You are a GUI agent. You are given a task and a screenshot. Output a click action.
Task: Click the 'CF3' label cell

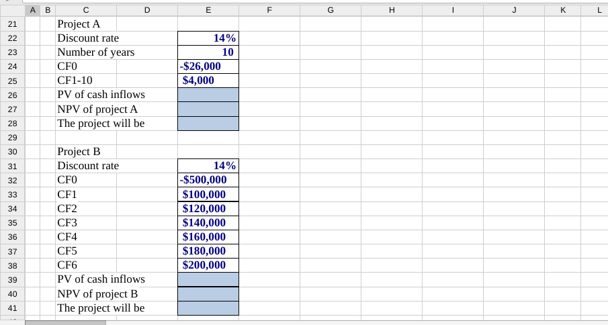pos(86,223)
